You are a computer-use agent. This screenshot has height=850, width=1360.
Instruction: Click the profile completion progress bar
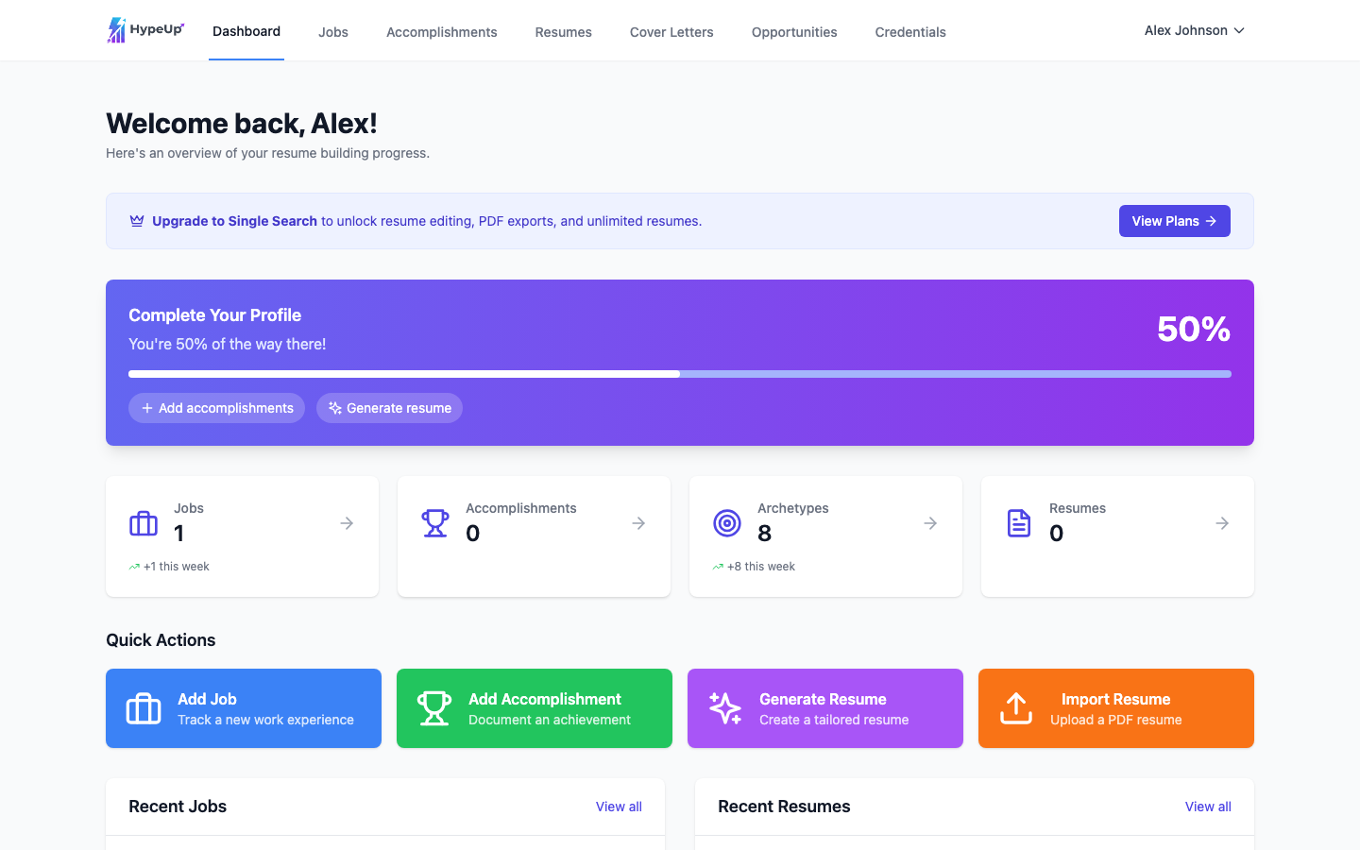tap(680, 374)
